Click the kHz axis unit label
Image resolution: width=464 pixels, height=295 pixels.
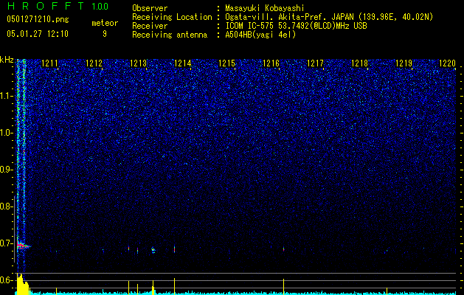pos(7,60)
